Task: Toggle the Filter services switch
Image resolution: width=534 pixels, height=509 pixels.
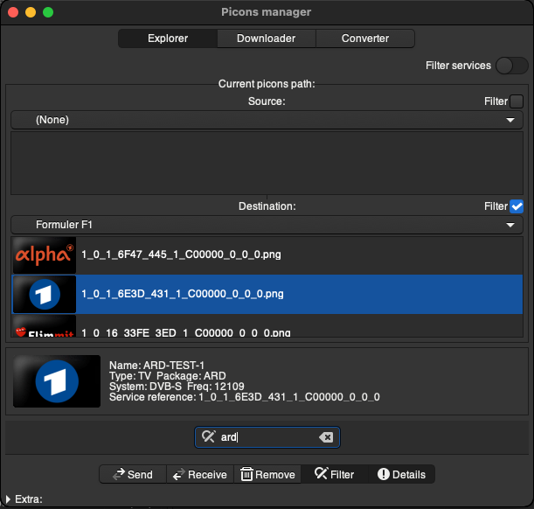Action: [511, 66]
